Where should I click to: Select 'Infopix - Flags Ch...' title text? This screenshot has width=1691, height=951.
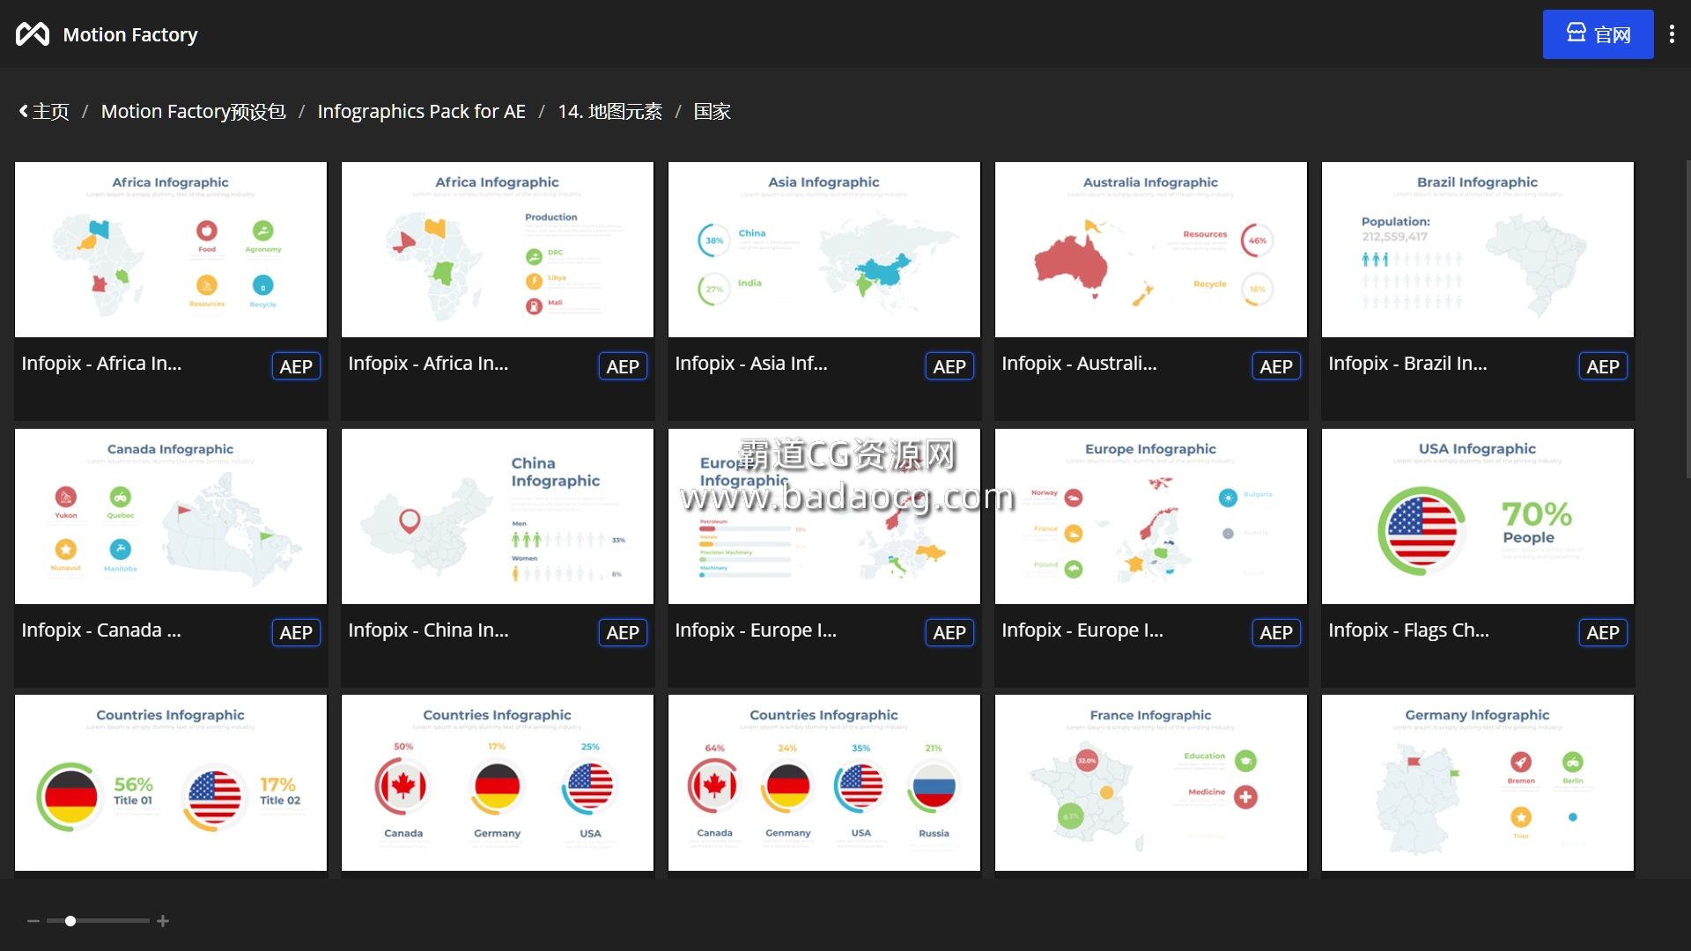pos(1408,630)
